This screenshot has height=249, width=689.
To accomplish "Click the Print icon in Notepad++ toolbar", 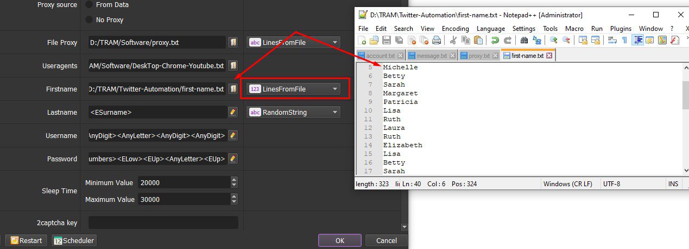I will pos(436,40).
